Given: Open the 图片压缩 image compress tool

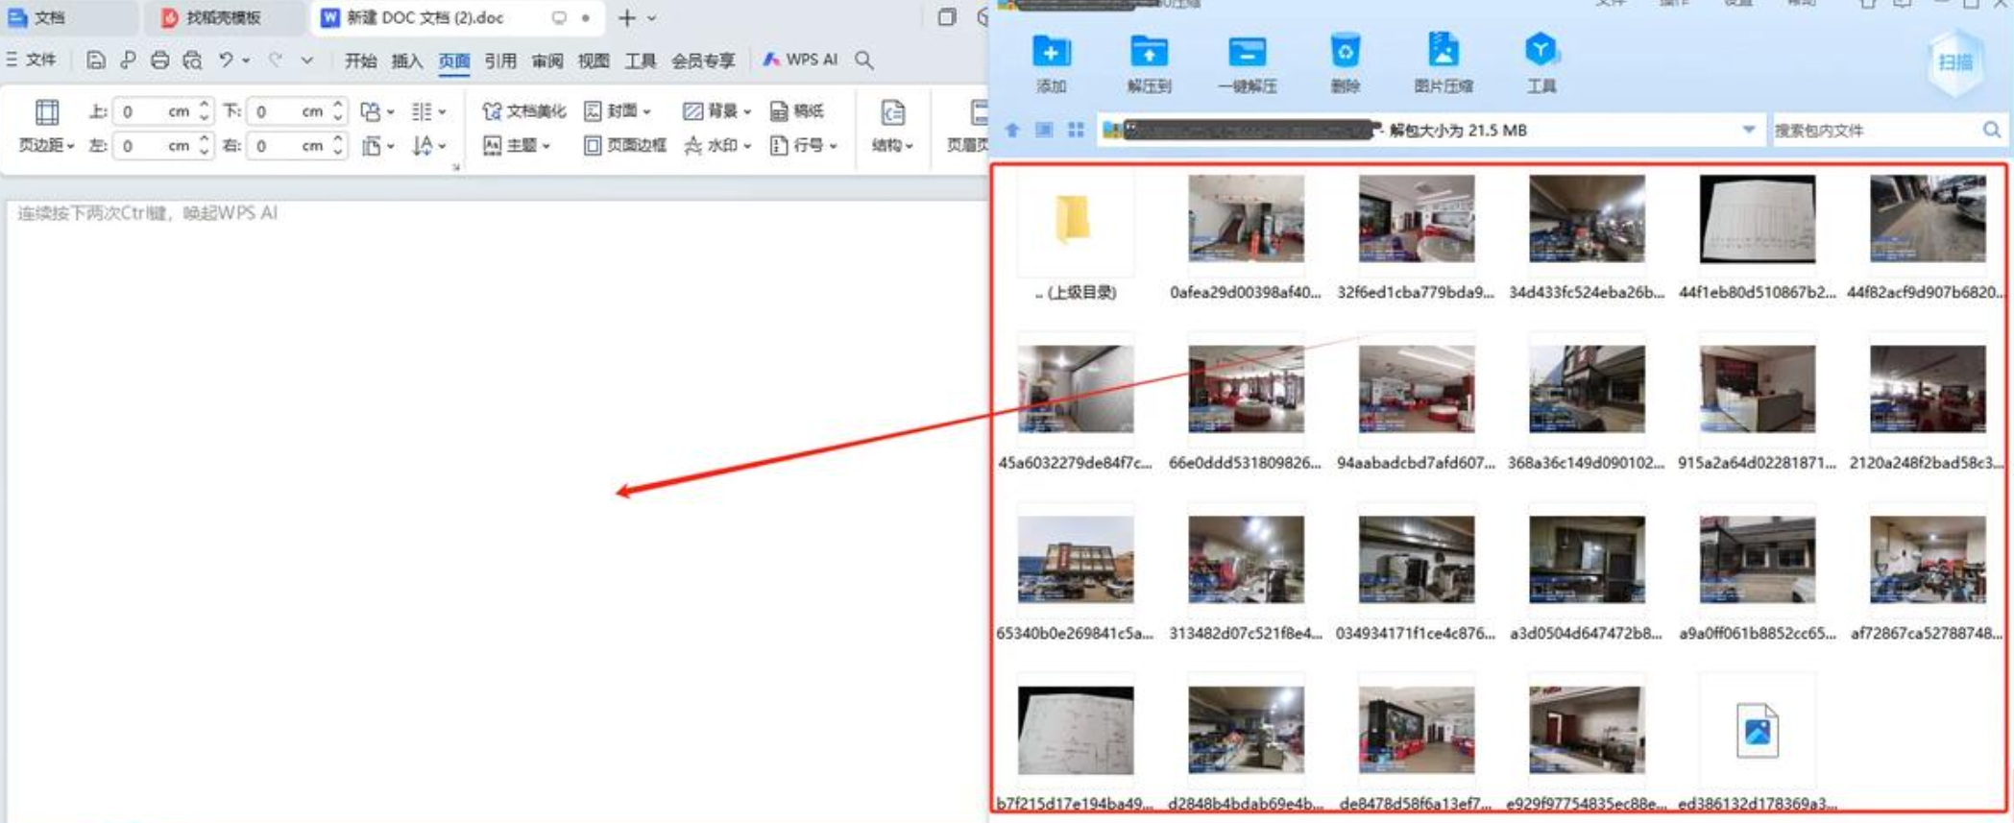Looking at the screenshot, I should 1443,52.
